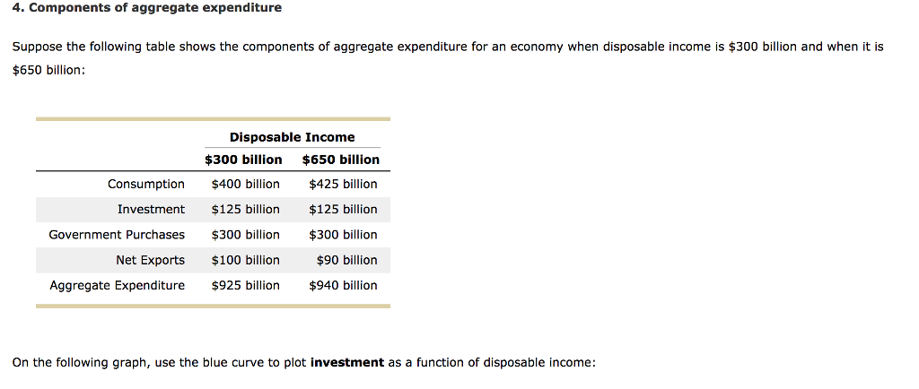Viewport: 919px width, 389px height.
Task: Click the $100 billion net exports cell
Action: pyautogui.click(x=245, y=260)
